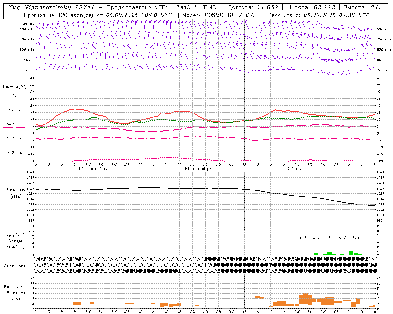Image resolution: width=393 pixels, height=314 pixels.
Task: Click the Конвективн. label
Action: pos(16,287)
